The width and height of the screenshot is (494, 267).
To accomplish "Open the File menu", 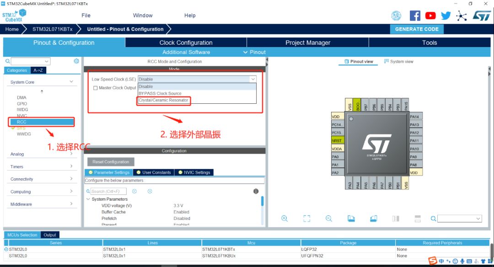I will point(86,16).
